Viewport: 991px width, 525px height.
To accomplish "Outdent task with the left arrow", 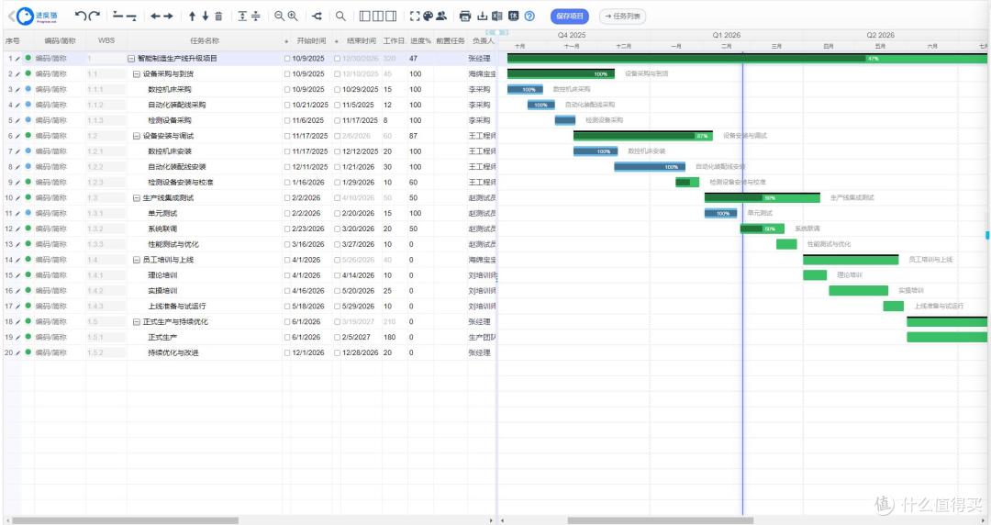I will pos(155,16).
